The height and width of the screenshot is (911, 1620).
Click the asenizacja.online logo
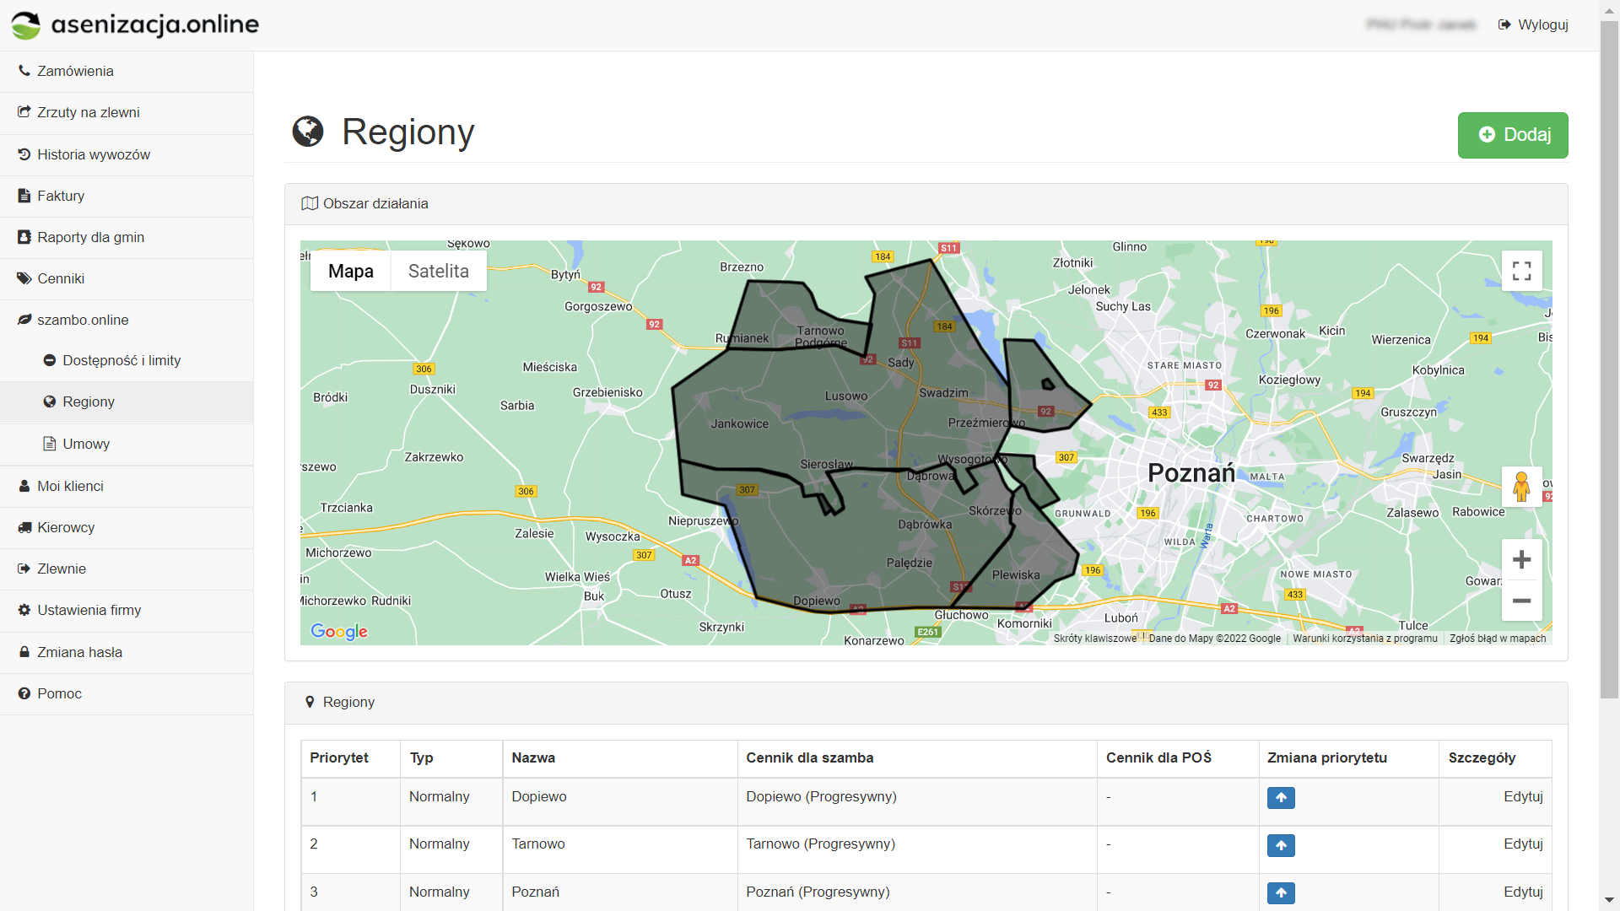(x=135, y=24)
